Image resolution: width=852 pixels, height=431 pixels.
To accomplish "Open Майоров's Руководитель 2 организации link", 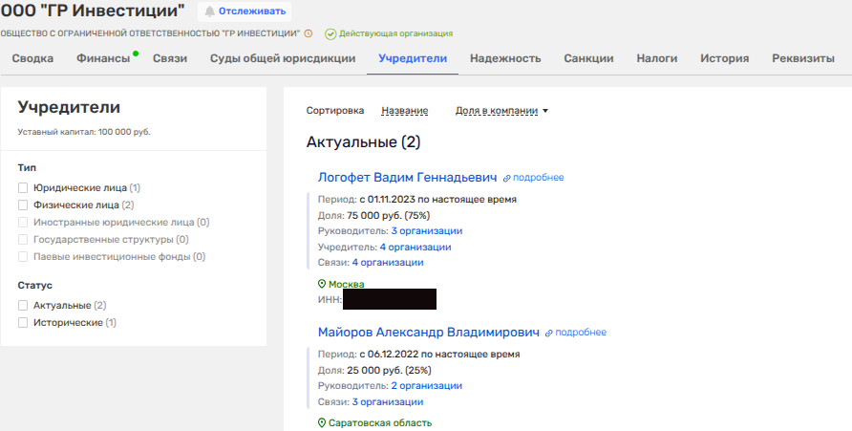I will [426, 386].
